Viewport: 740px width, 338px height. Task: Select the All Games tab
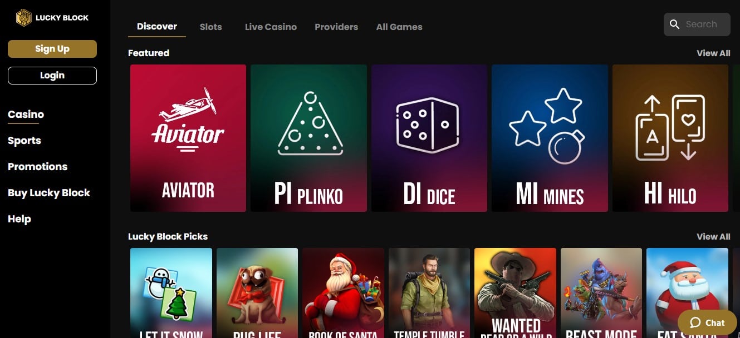pyautogui.click(x=399, y=27)
